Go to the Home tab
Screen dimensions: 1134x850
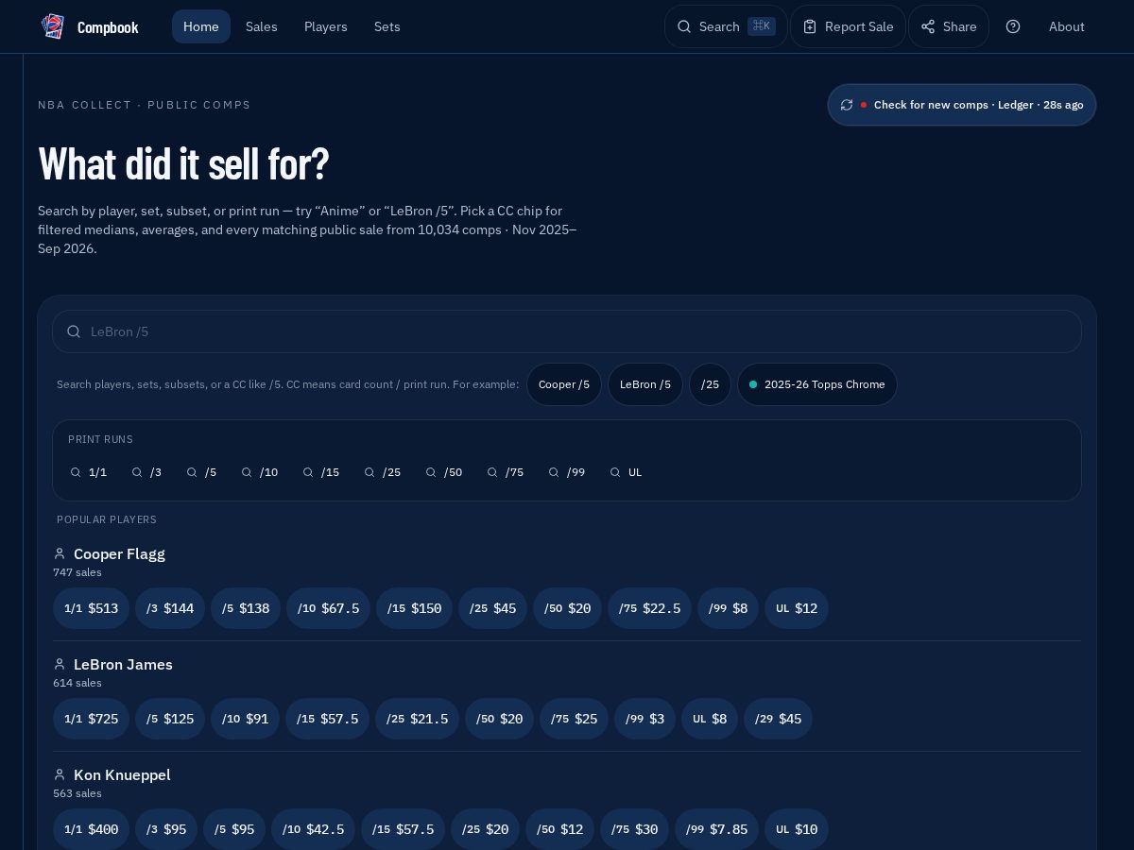point(201,26)
